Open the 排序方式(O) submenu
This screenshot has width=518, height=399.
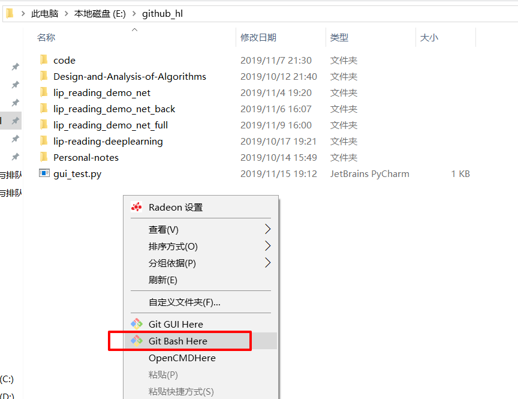point(200,246)
